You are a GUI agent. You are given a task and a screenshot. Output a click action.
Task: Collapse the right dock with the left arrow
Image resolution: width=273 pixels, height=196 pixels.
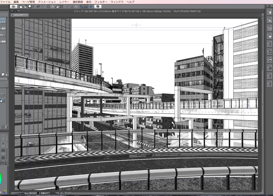(x=268, y=6)
